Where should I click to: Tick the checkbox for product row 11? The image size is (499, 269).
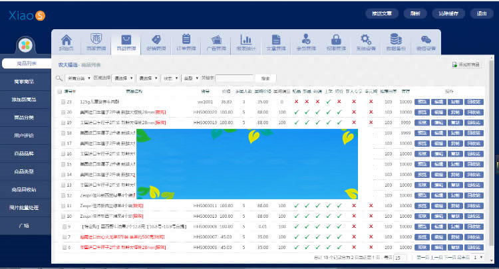pos(64,206)
